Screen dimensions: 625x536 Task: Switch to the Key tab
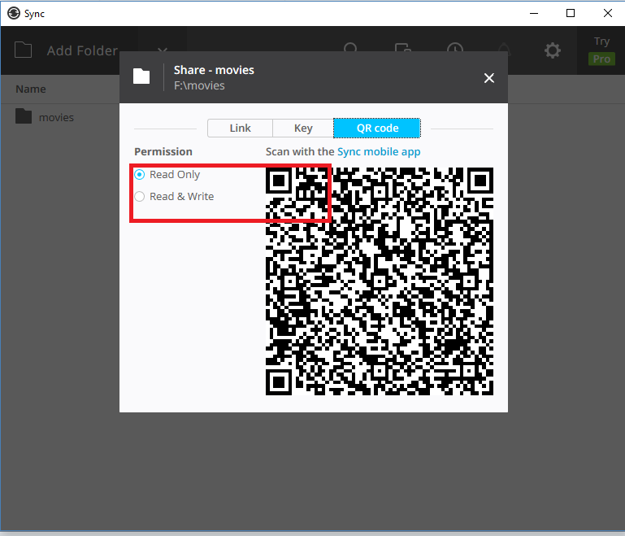tap(303, 128)
